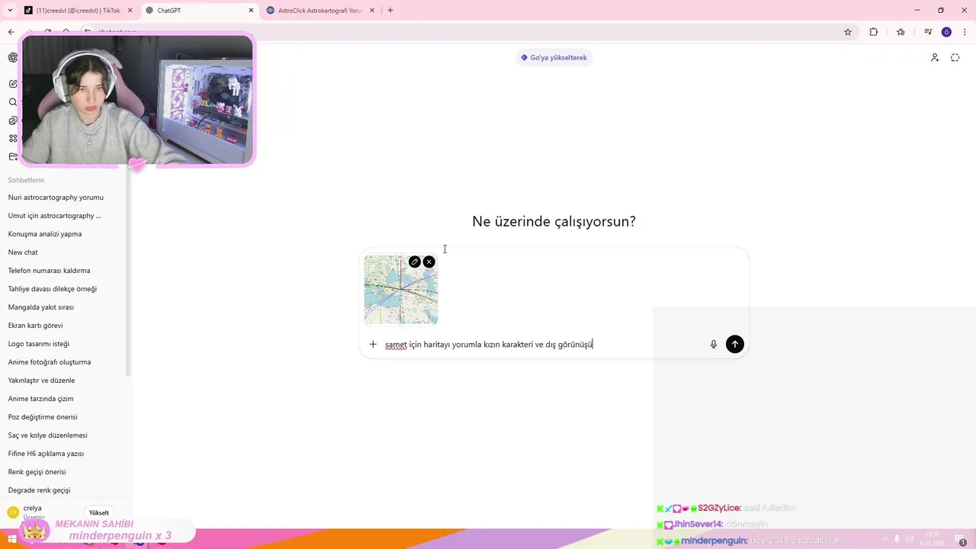Open Chrome three-dot menu

pos(965,32)
